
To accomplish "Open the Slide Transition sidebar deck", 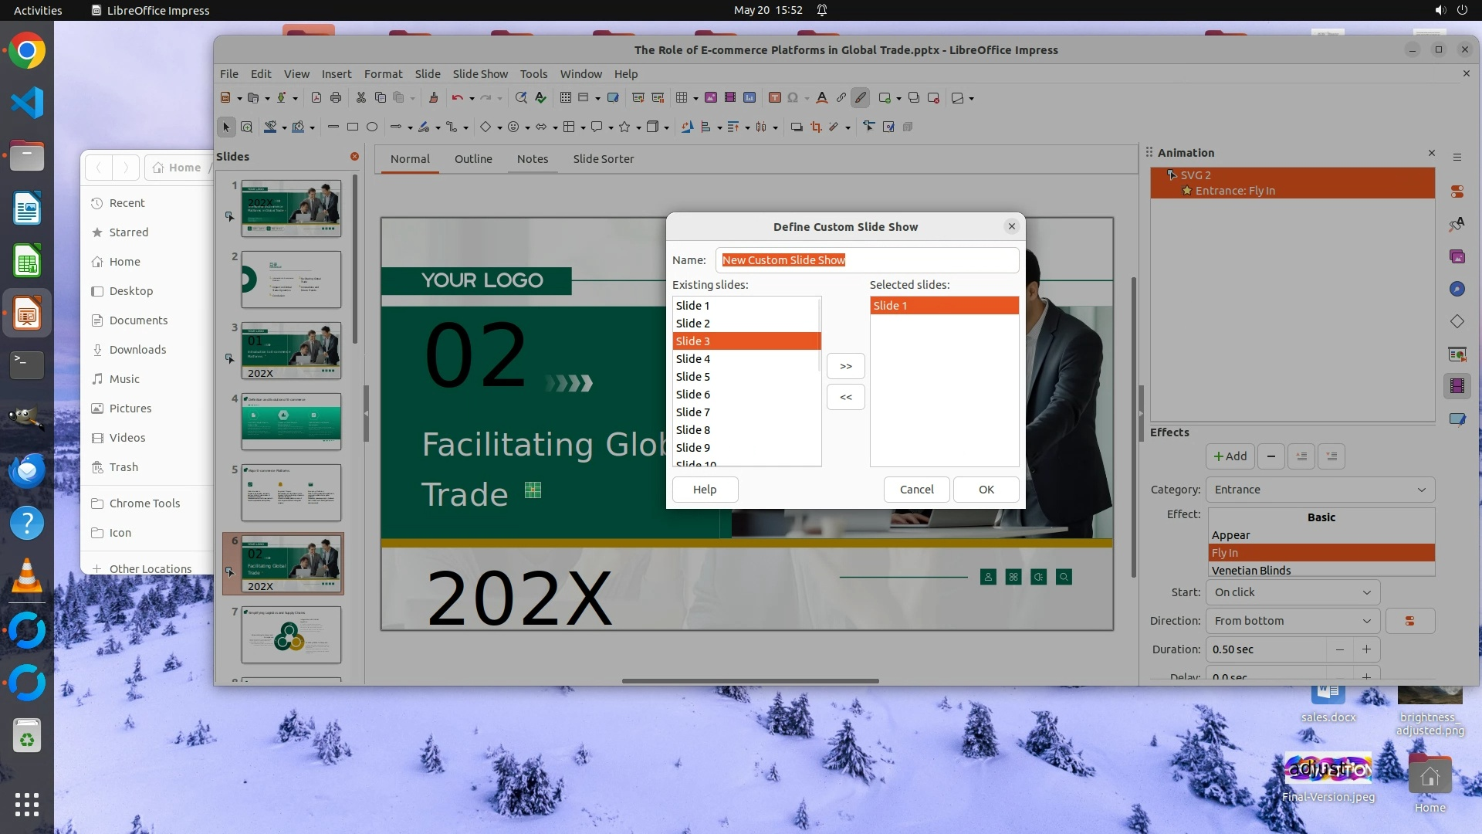I will click(1457, 354).
